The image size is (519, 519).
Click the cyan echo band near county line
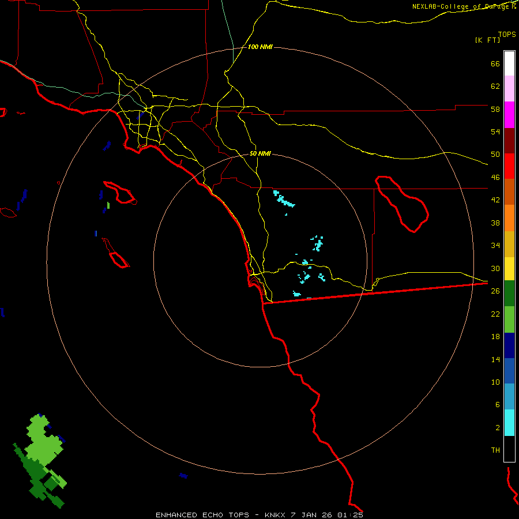[x=283, y=198]
